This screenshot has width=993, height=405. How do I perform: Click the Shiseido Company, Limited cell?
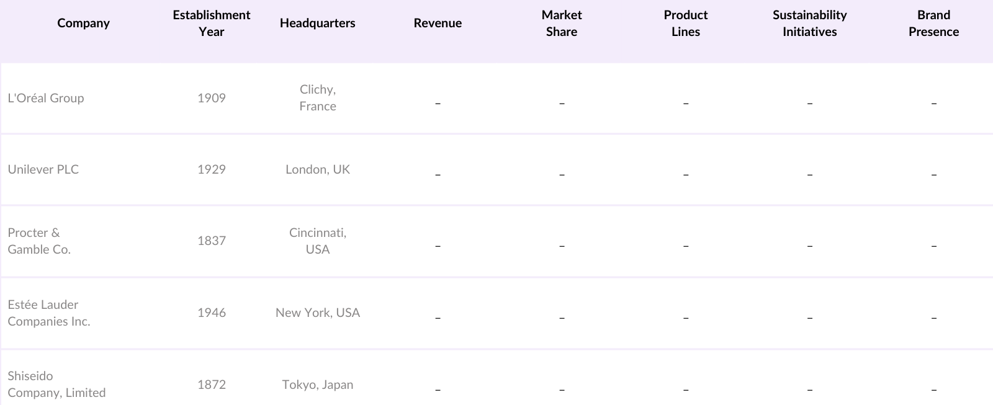(56, 384)
